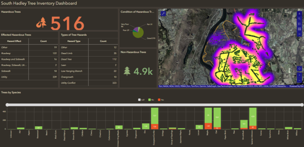Click the red 149 Maple bar segment

coord(208,126)
